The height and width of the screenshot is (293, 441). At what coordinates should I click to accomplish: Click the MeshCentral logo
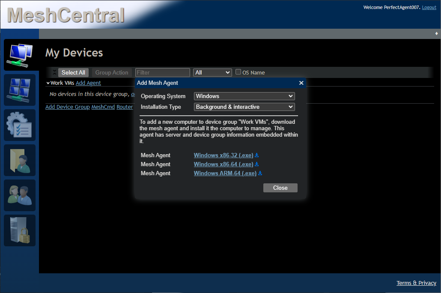(66, 15)
